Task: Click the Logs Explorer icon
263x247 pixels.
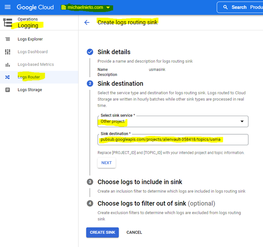Action: pos(8,39)
